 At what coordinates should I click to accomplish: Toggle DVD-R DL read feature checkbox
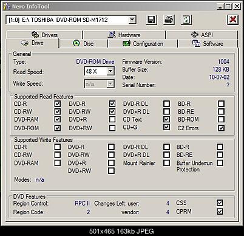pos(166,104)
